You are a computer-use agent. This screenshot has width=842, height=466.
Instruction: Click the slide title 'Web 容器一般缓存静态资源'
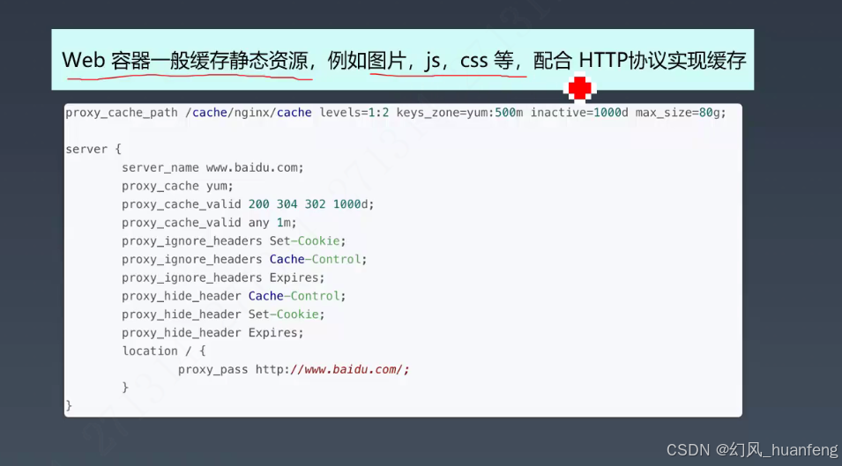pos(185,60)
